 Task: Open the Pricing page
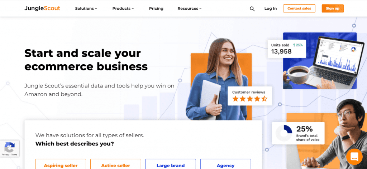(x=156, y=9)
